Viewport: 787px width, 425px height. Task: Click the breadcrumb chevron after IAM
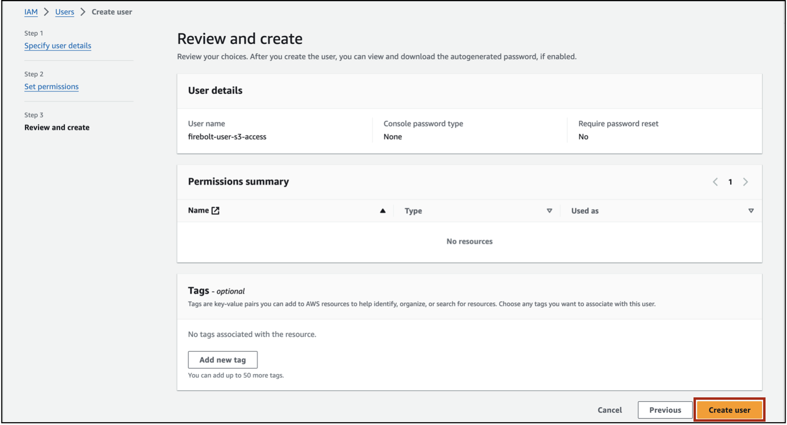(x=46, y=12)
